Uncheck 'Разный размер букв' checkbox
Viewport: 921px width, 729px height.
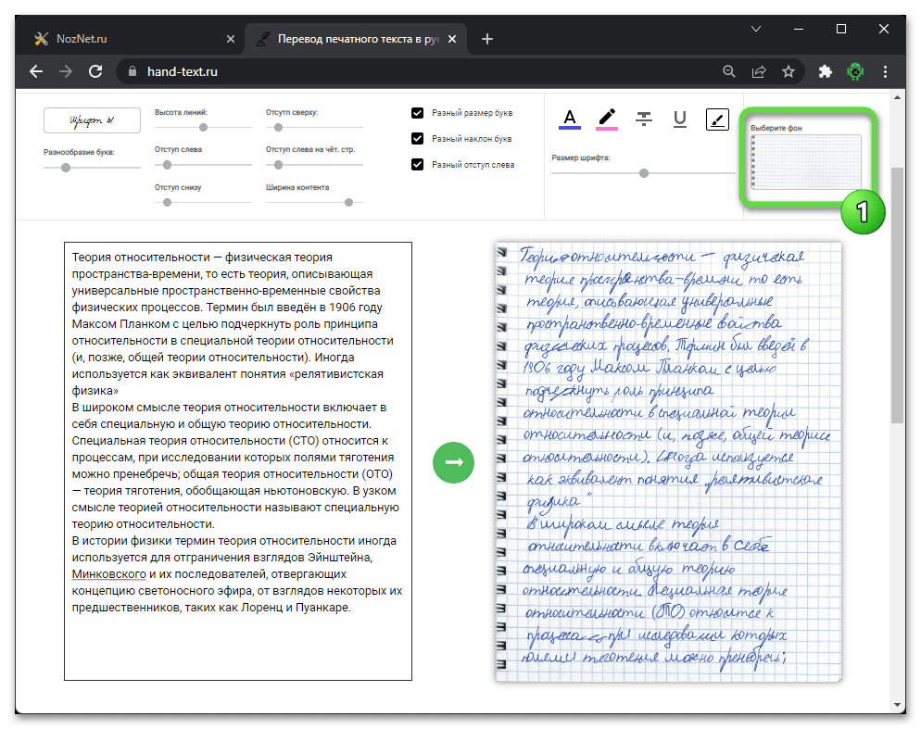418,113
